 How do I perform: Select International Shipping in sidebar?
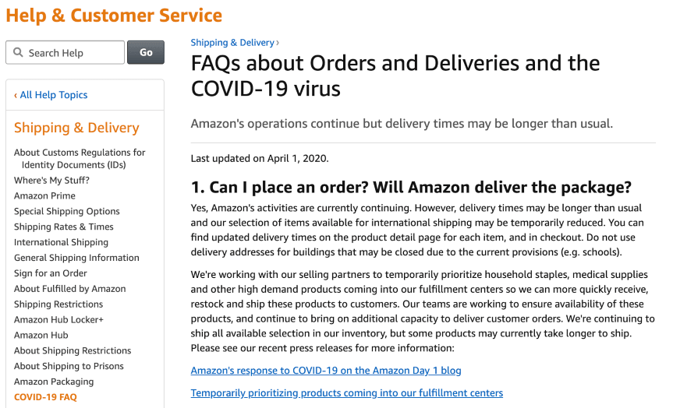[61, 242]
